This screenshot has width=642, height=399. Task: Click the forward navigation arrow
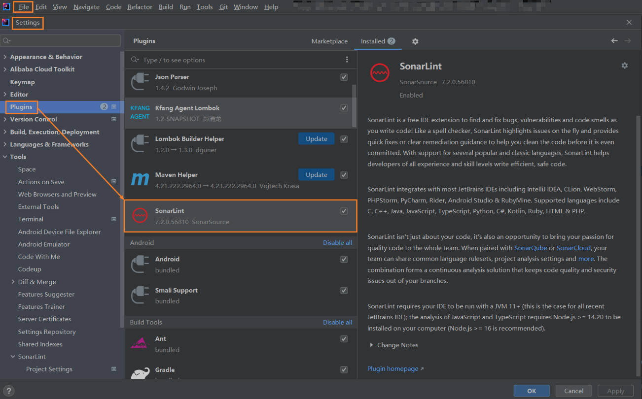tap(627, 41)
